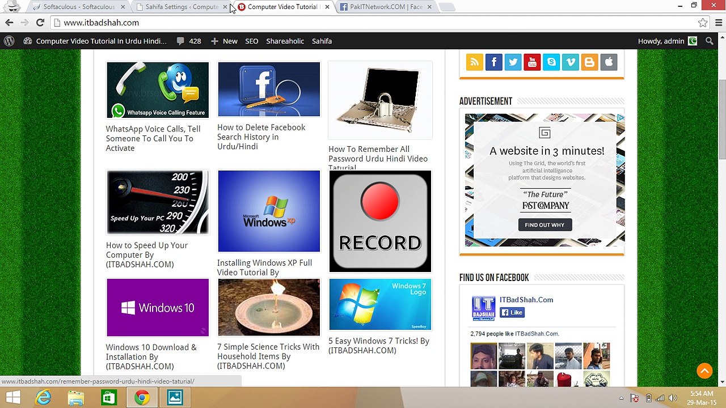726x408 pixels.
Task: Open the site name menu in admin bar
Action: (x=95, y=41)
